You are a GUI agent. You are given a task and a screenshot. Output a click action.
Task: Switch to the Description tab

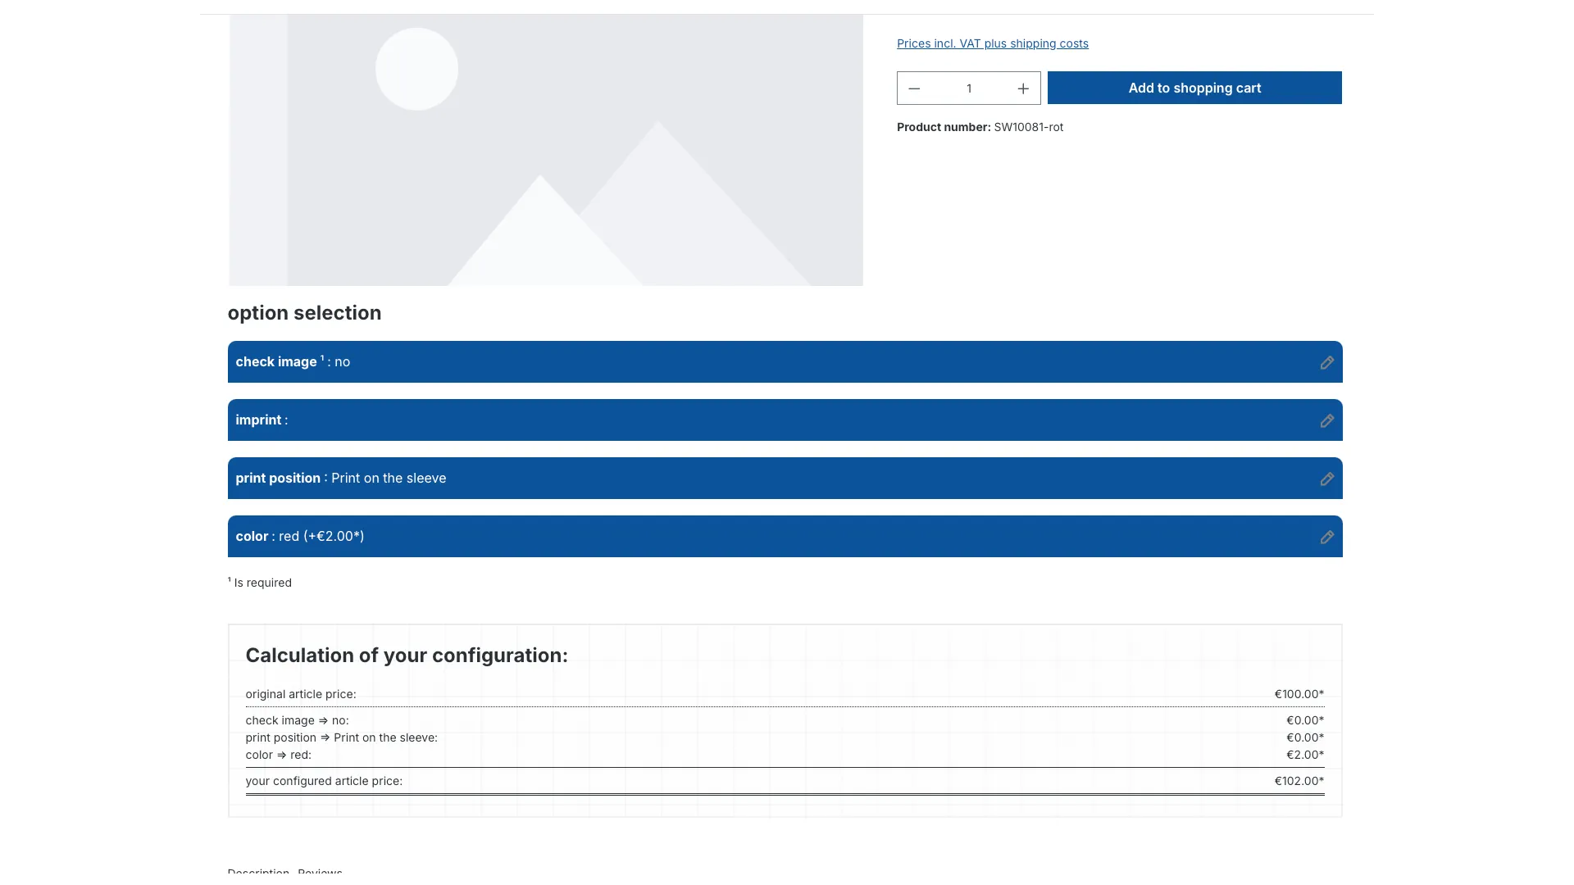coord(258,872)
